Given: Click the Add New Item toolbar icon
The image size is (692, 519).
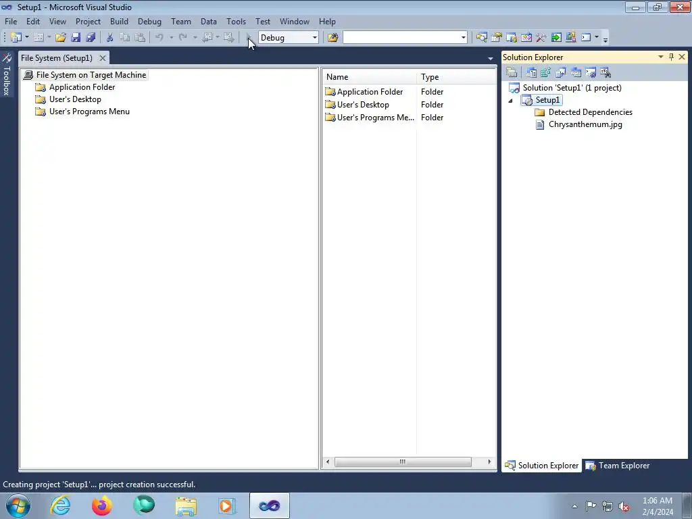Looking at the screenshot, I should coord(39,38).
